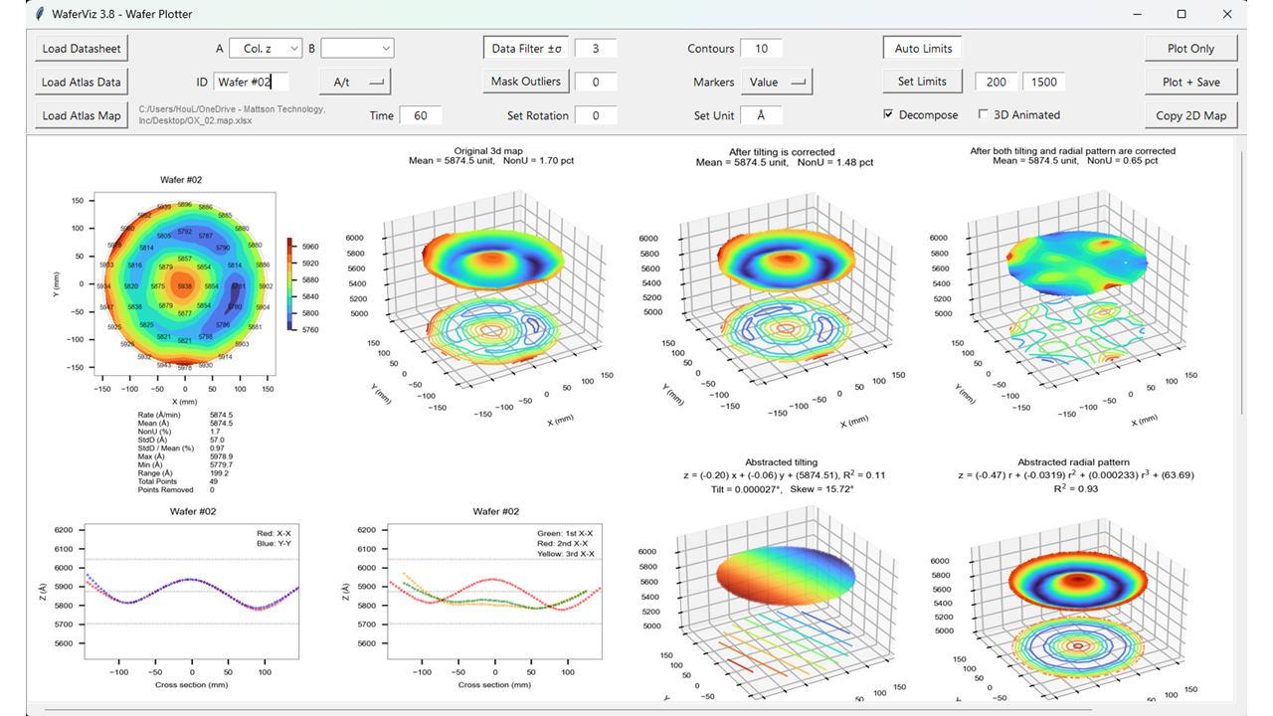Screen dimensions: 1273x716
Task: Minimize the WaferViz window
Action: [x=1136, y=14]
